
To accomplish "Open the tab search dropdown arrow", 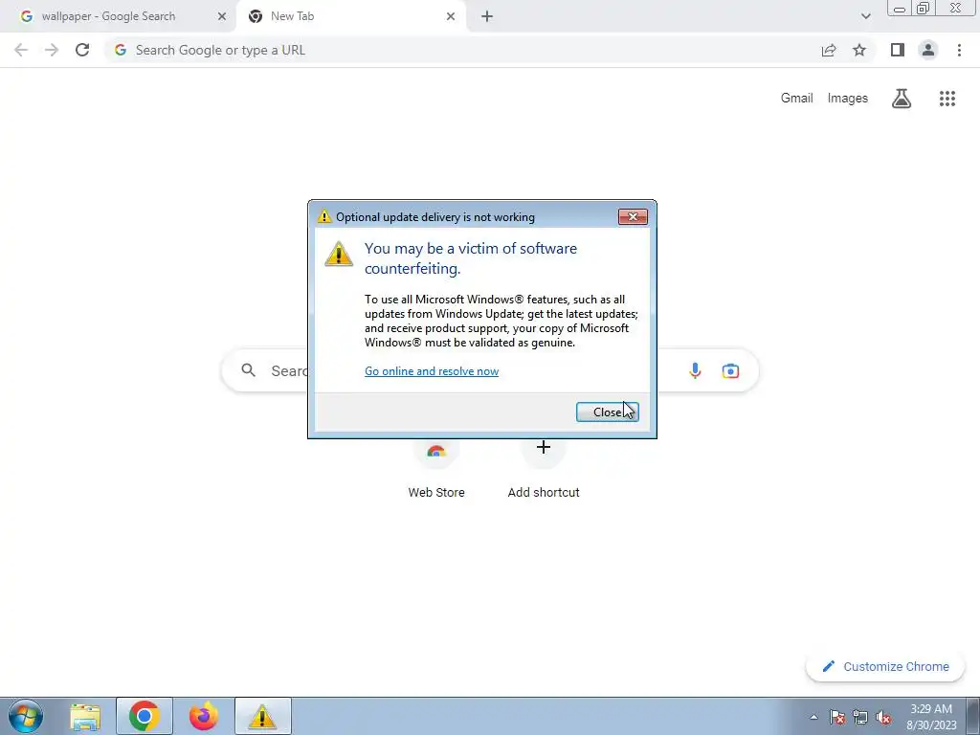I will 865,16.
